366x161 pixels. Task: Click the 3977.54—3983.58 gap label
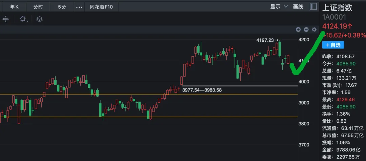pos(202,90)
